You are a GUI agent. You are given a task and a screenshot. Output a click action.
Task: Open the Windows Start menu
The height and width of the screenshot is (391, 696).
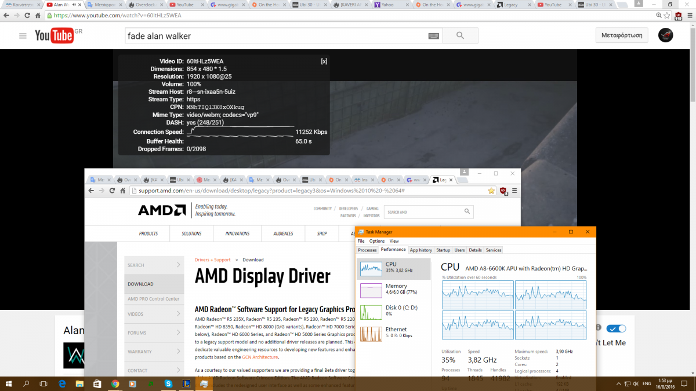pos(9,383)
